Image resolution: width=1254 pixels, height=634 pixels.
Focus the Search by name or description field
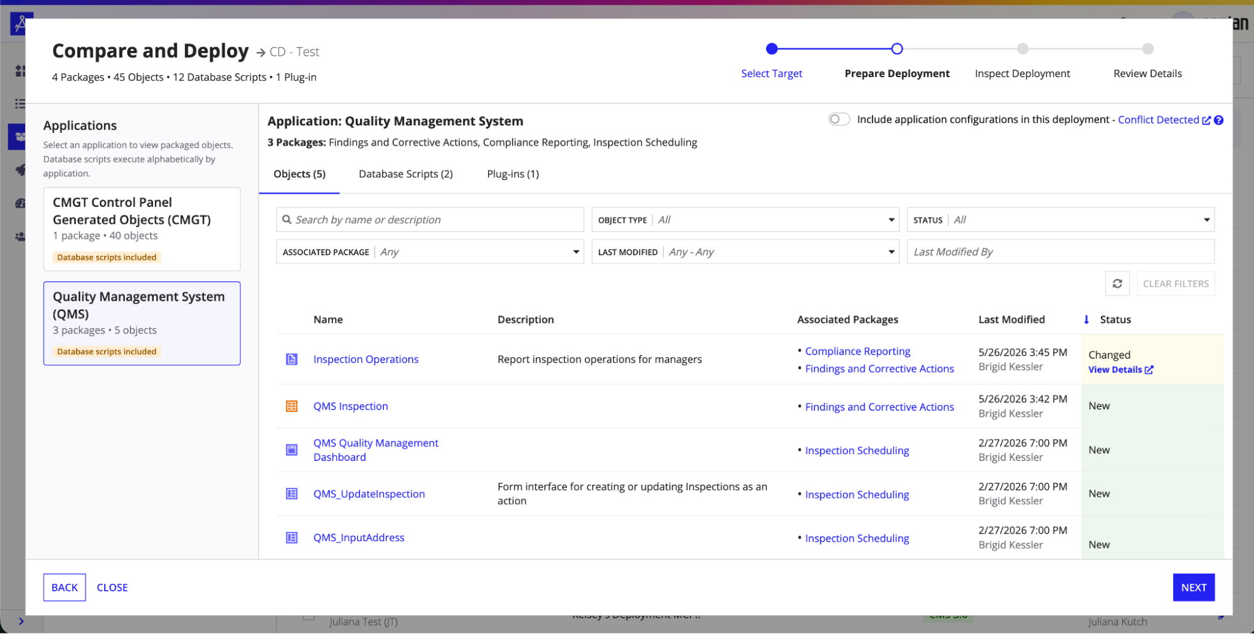click(430, 219)
